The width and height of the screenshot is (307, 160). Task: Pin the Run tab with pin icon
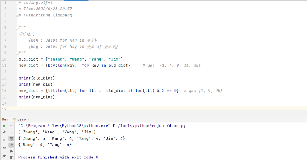(x=4, y=156)
